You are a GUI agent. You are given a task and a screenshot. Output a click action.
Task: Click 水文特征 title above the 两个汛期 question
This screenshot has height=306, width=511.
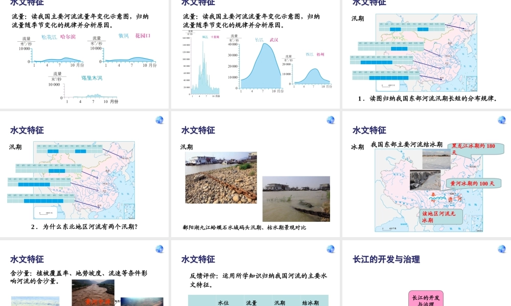pos(27,131)
